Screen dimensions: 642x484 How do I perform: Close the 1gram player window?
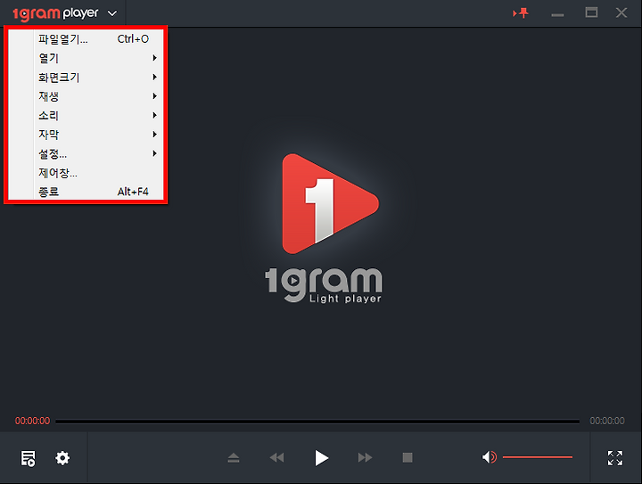tap(621, 12)
